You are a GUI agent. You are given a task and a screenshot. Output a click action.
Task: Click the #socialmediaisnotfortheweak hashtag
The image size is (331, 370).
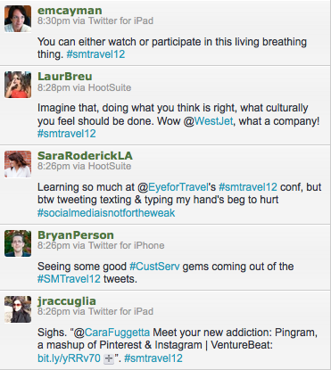[x=106, y=213]
